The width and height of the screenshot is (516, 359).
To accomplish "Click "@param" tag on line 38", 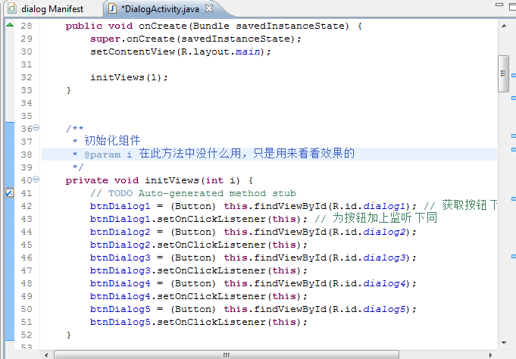I will 102,155.
